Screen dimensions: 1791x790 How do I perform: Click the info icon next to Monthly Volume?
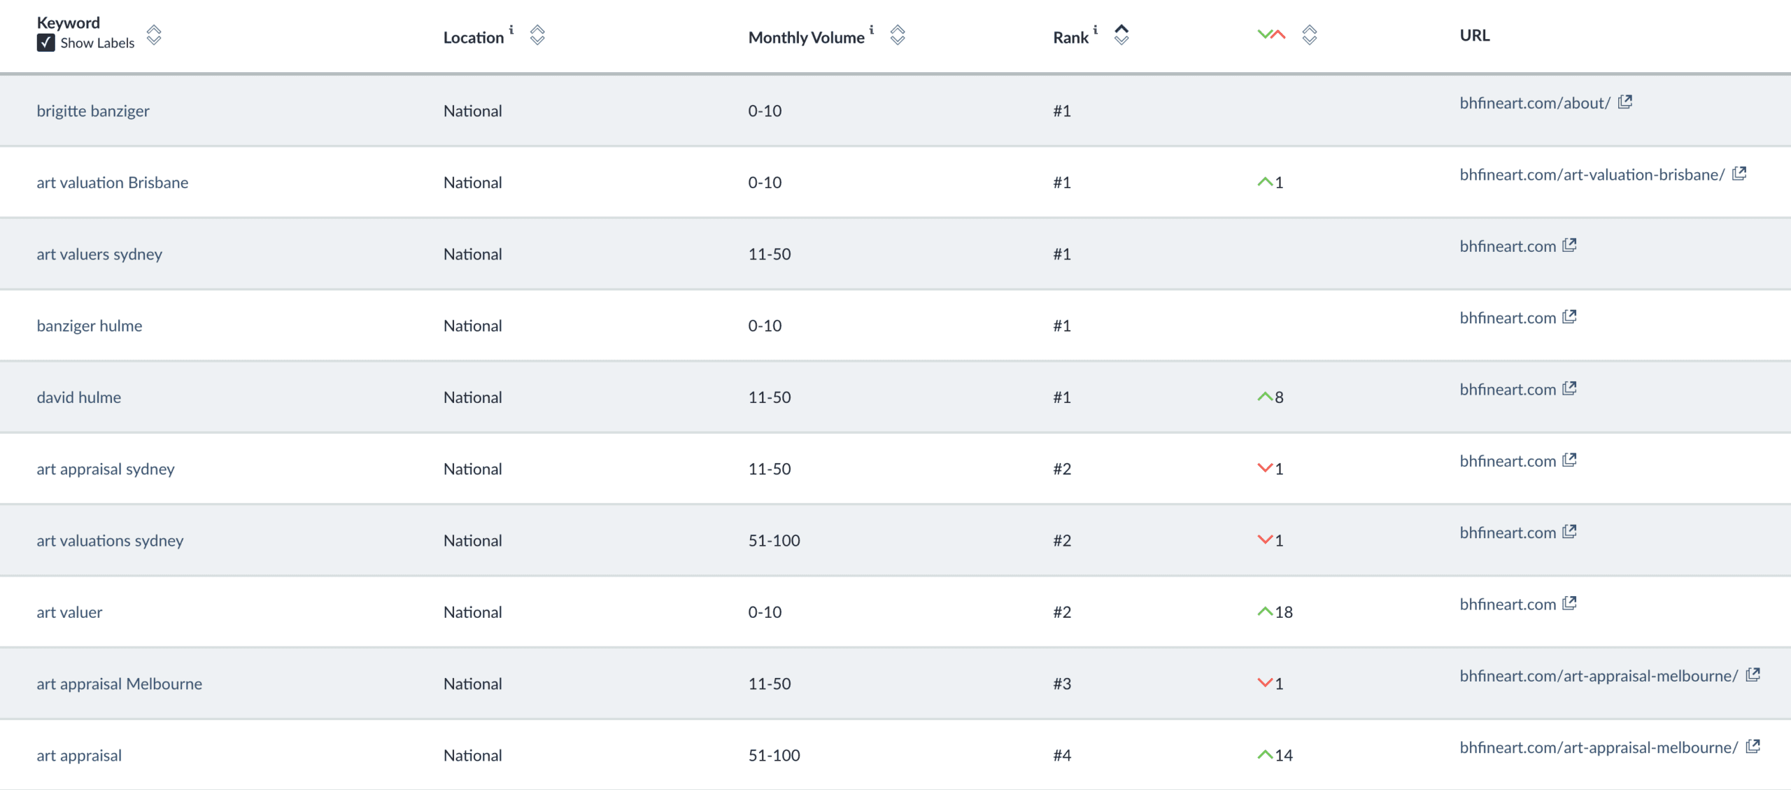click(x=871, y=30)
